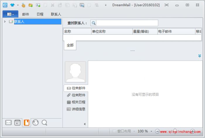Click the zoom in plus button
Viewport: 205px width, 138px height.
(192, 131)
